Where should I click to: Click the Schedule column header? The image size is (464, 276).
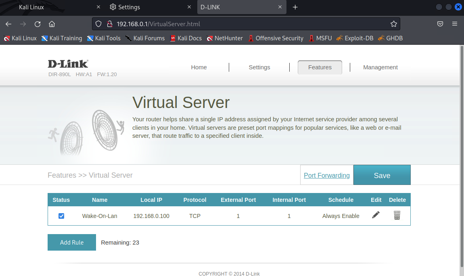[x=341, y=200]
